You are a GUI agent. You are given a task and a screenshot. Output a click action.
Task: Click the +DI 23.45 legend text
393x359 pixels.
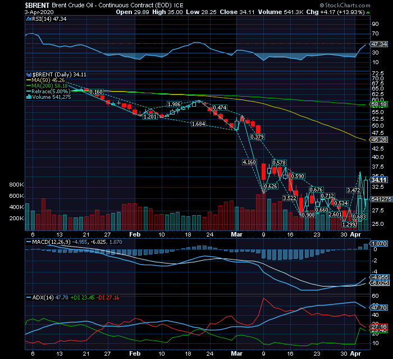tap(82, 298)
